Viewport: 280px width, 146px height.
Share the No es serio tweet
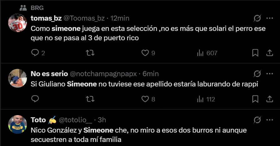[269, 99]
